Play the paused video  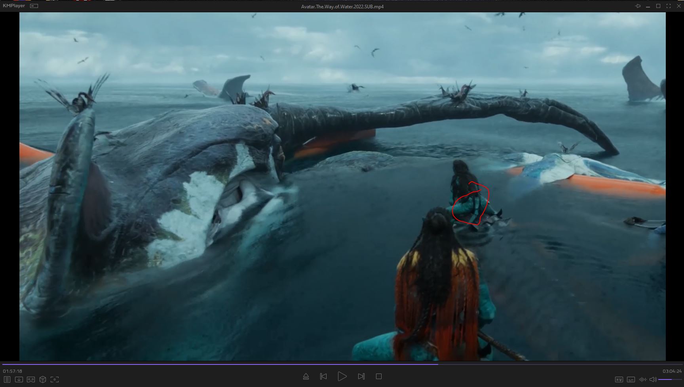tap(342, 376)
